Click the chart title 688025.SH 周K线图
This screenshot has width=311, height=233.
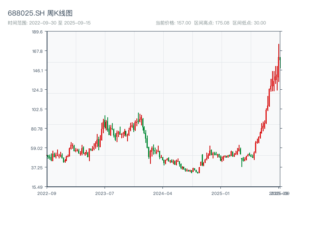click(40, 13)
